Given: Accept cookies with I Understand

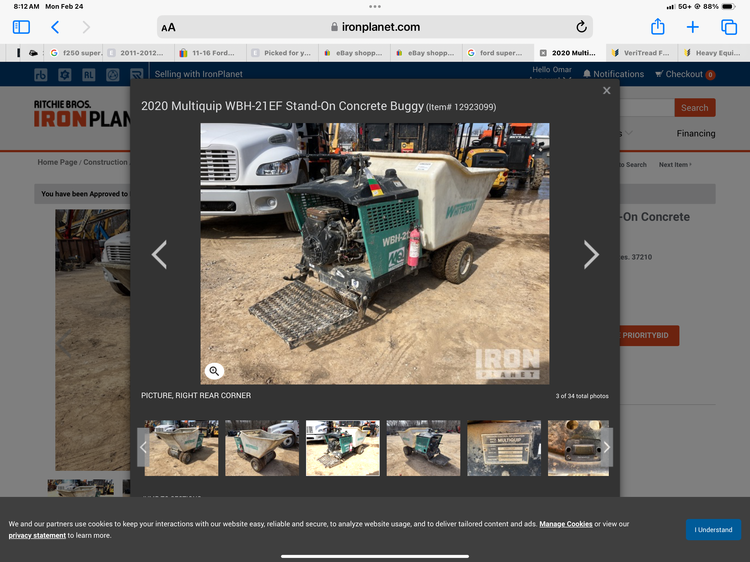Looking at the screenshot, I should (713, 530).
